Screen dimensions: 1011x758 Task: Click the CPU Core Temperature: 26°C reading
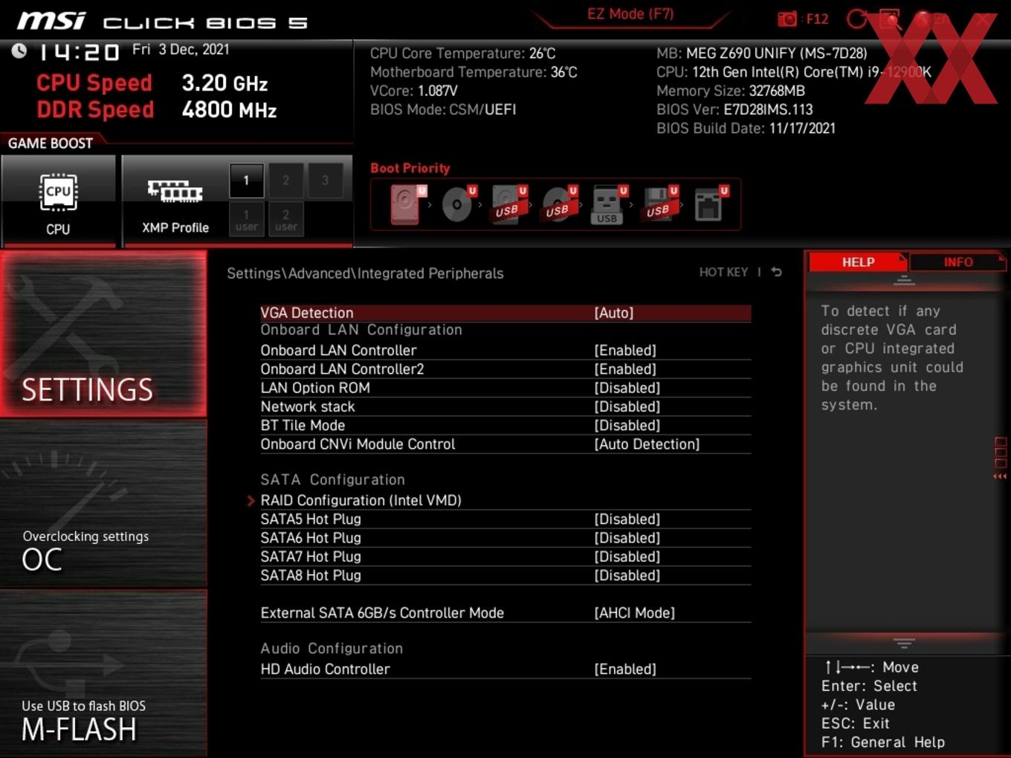[463, 54]
